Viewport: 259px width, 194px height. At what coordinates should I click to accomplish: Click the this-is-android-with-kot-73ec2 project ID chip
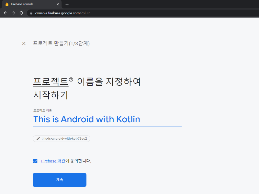(62, 139)
